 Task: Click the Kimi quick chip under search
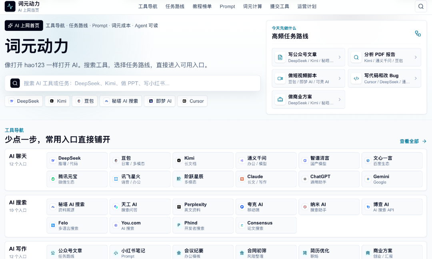57,101
